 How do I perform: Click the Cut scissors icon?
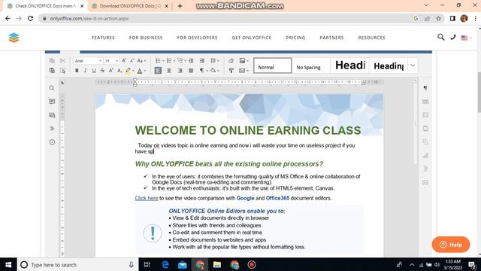[x=62, y=61]
